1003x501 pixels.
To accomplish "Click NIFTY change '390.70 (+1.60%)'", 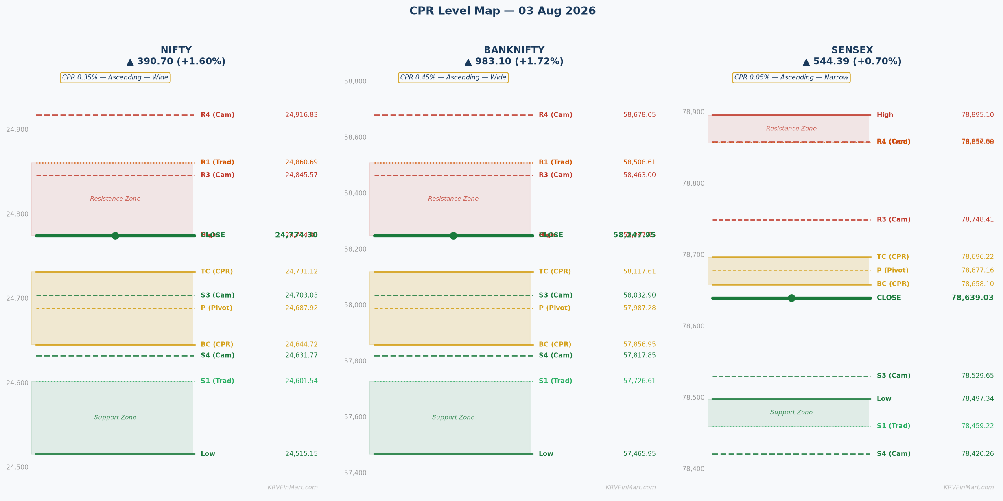I will [181, 61].
